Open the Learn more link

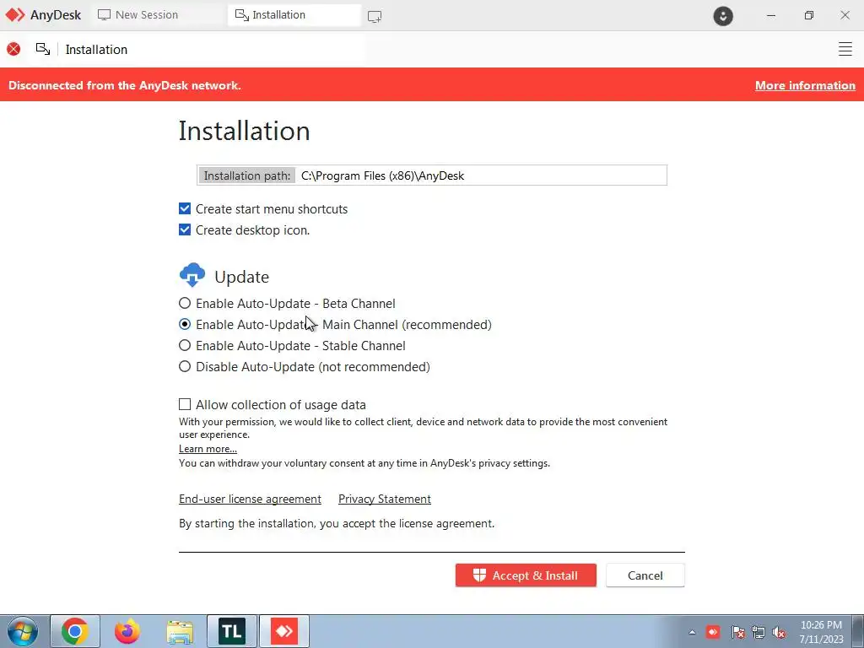(x=208, y=449)
